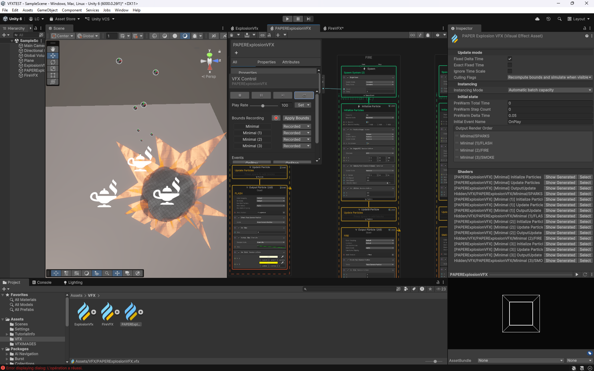
Task: Open the Culling Flags dropdown
Action: tap(549, 77)
